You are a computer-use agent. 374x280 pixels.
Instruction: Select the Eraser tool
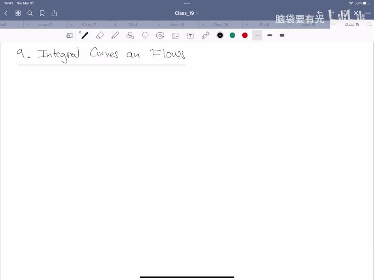click(100, 35)
